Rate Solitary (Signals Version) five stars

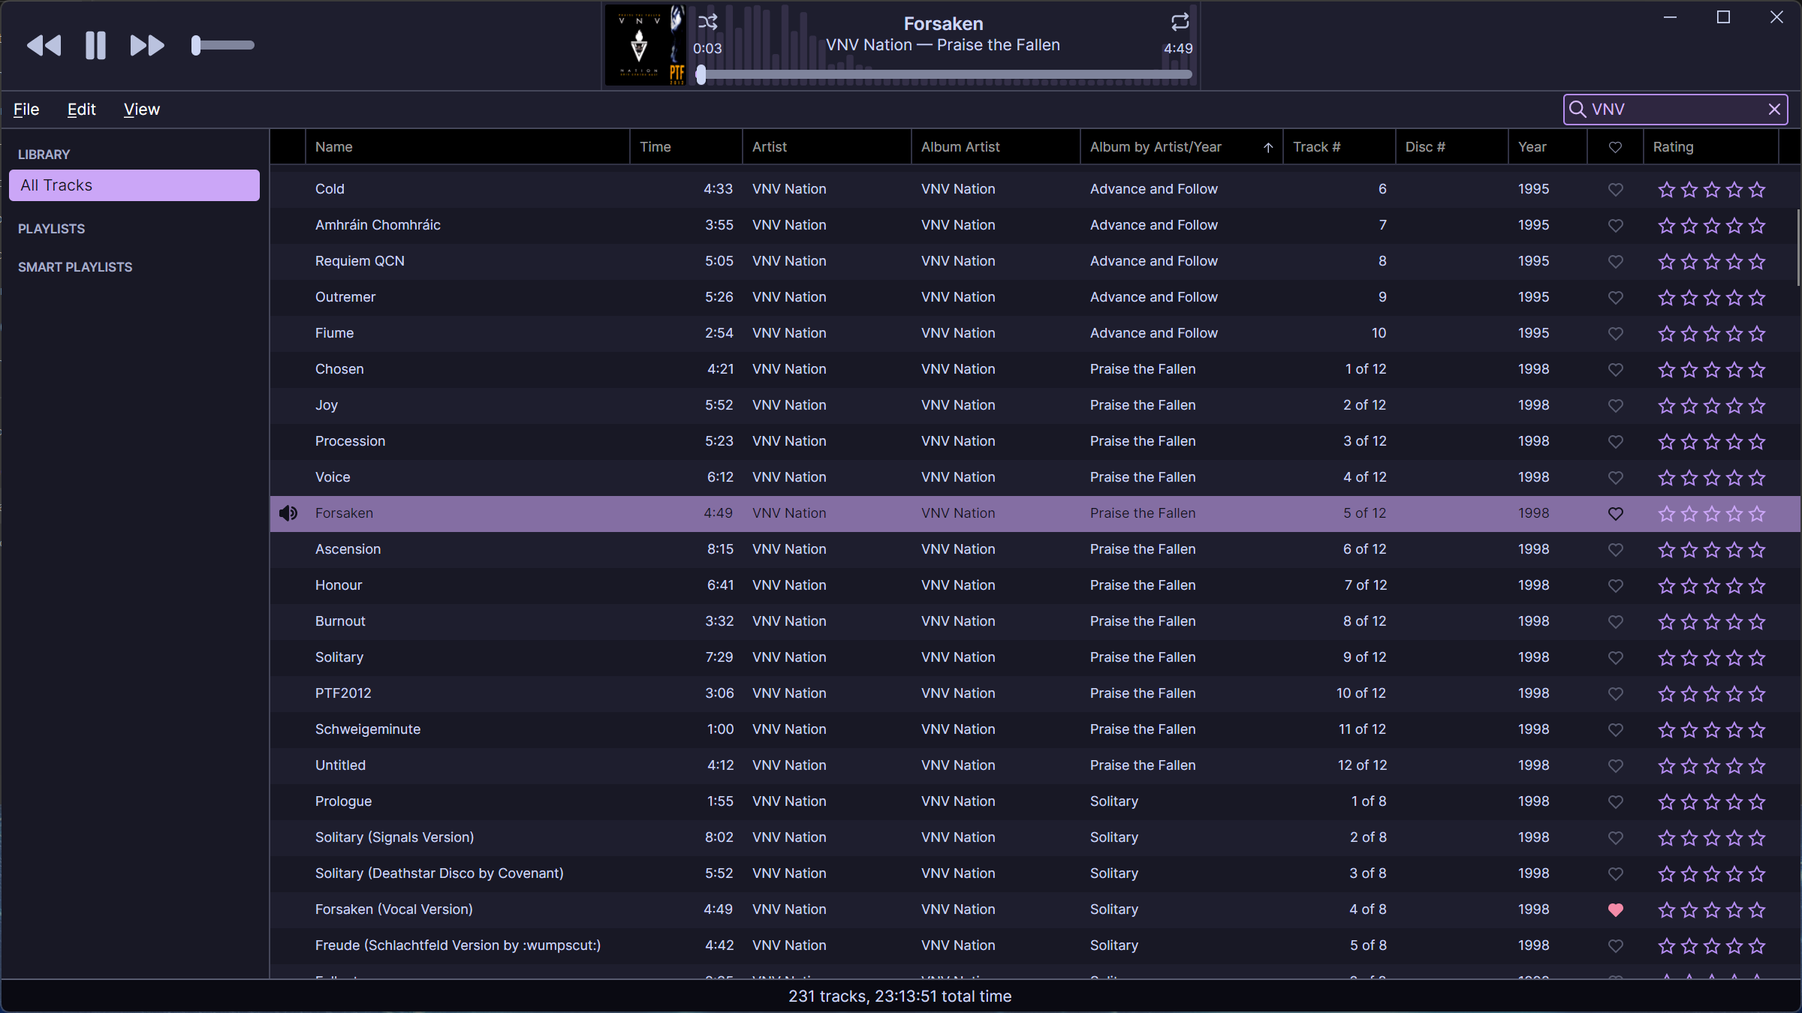(1757, 838)
